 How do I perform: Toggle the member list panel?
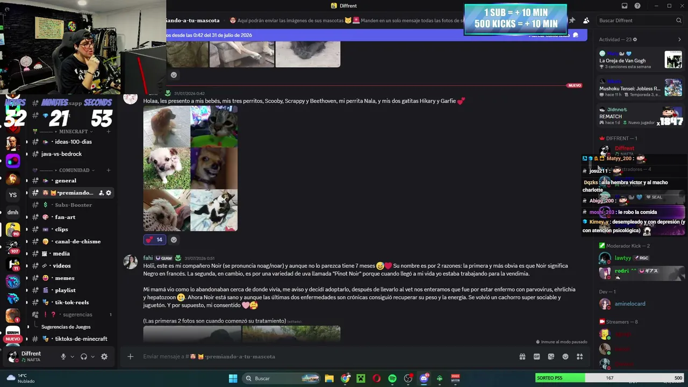(586, 20)
